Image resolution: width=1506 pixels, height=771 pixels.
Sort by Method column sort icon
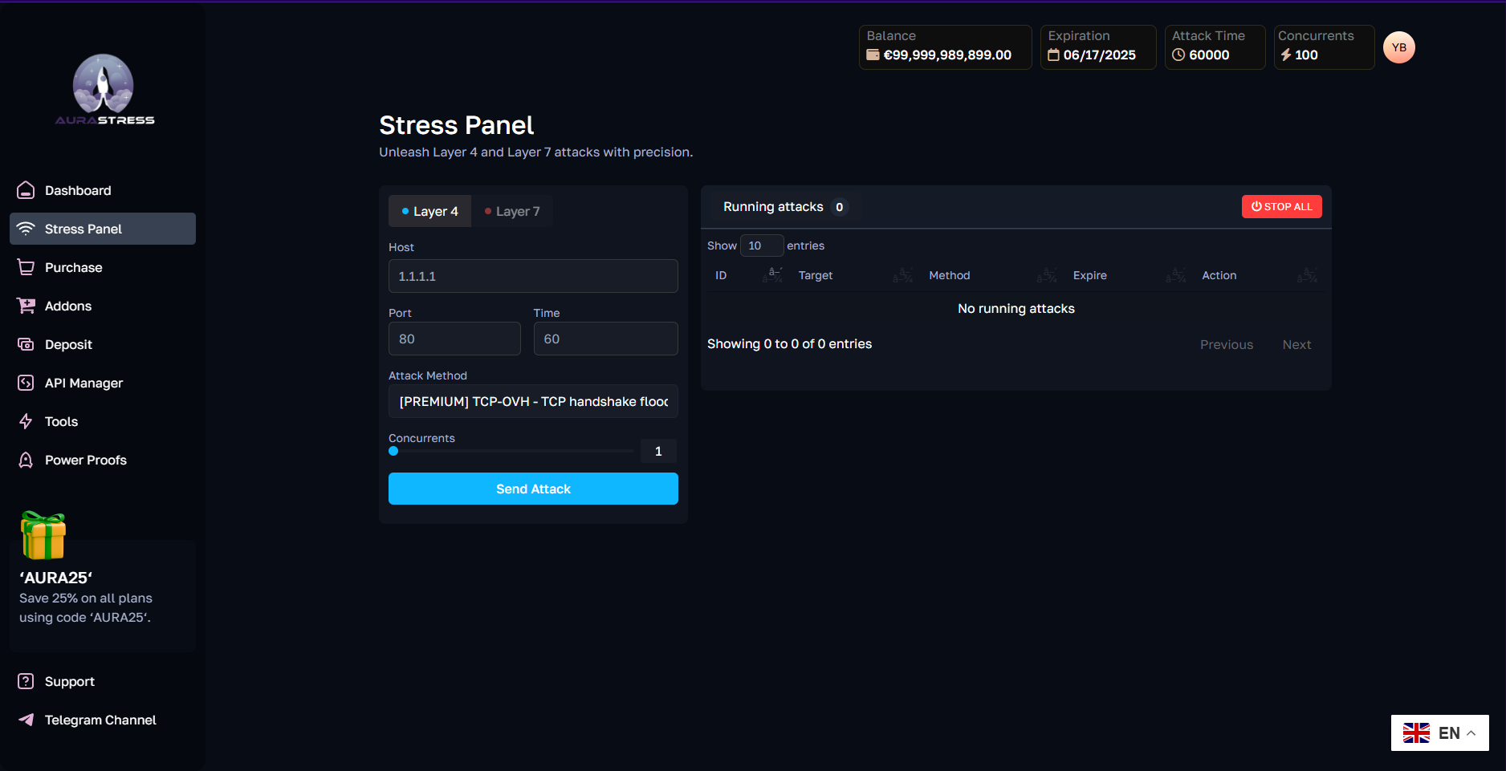click(1047, 275)
